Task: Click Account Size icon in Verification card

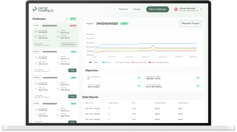Action: coord(36,84)
